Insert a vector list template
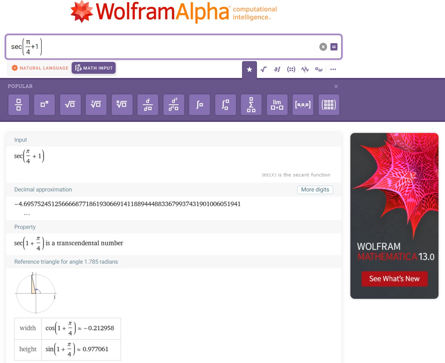Image resolution: width=445 pixels, height=363 pixels. 303,105
